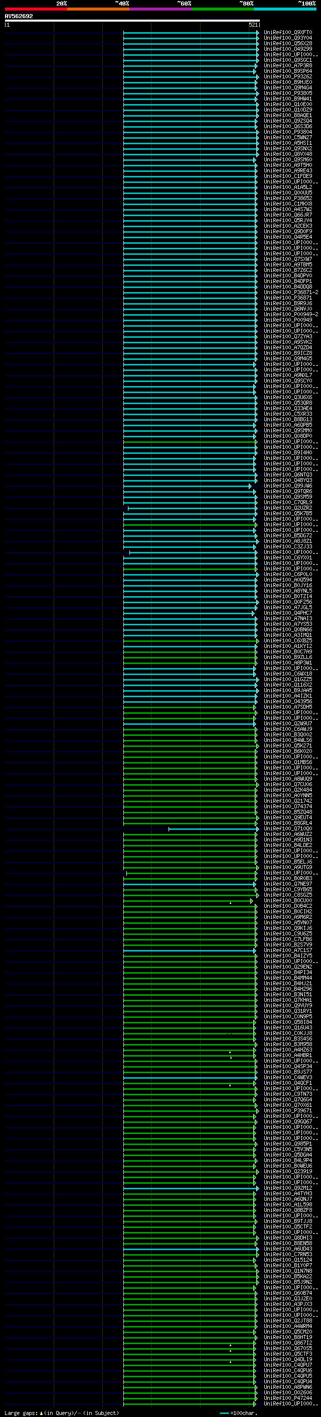The image size is (321, 1417).
Task: Select the UniRef100_Q7NE97 label
Action: [x=287, y=884]
